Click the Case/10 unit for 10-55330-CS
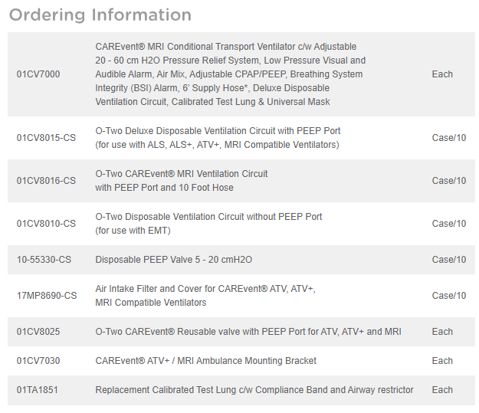 [448, 260]
